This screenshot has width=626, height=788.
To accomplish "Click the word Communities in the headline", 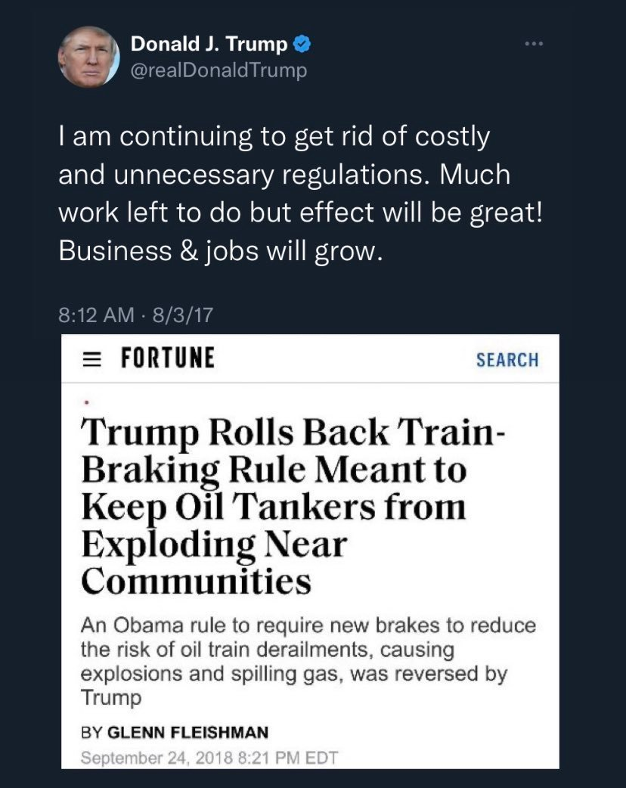I will (x=196, y=581).
